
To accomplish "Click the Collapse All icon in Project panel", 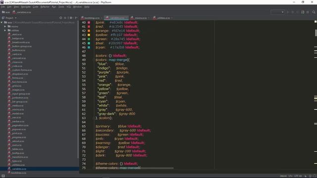I will point(65,18).
